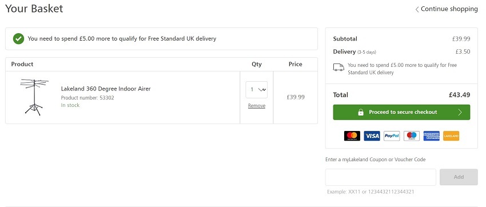Click the Mastercard payment icon
The height and width of the screenshot is (207, 486).
(352, 136)
